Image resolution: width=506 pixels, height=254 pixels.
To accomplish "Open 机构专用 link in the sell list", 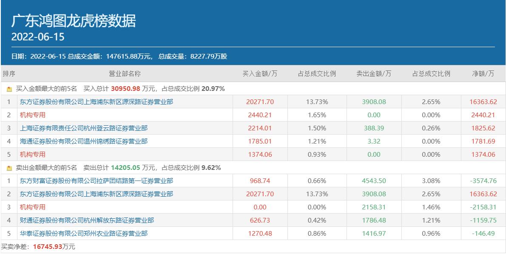I will (x=33, y=207).
